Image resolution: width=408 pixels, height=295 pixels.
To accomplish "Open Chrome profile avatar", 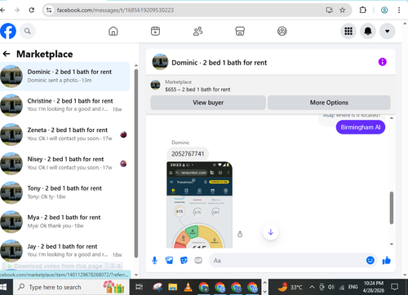I will point(384,10).
